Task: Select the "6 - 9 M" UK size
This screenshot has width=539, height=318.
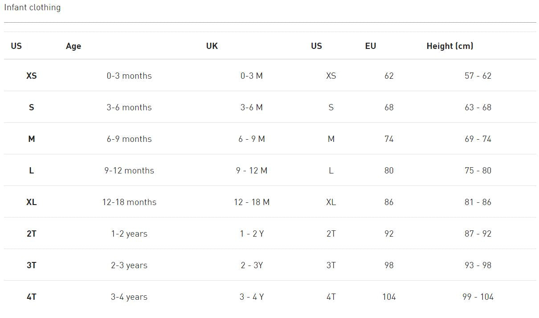Action: click(x=252, y=139)
